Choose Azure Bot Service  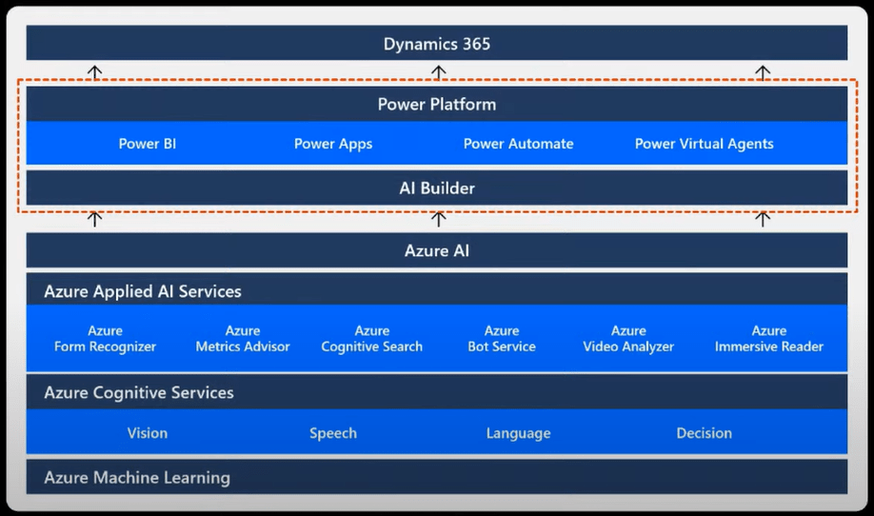coord(502,339)
